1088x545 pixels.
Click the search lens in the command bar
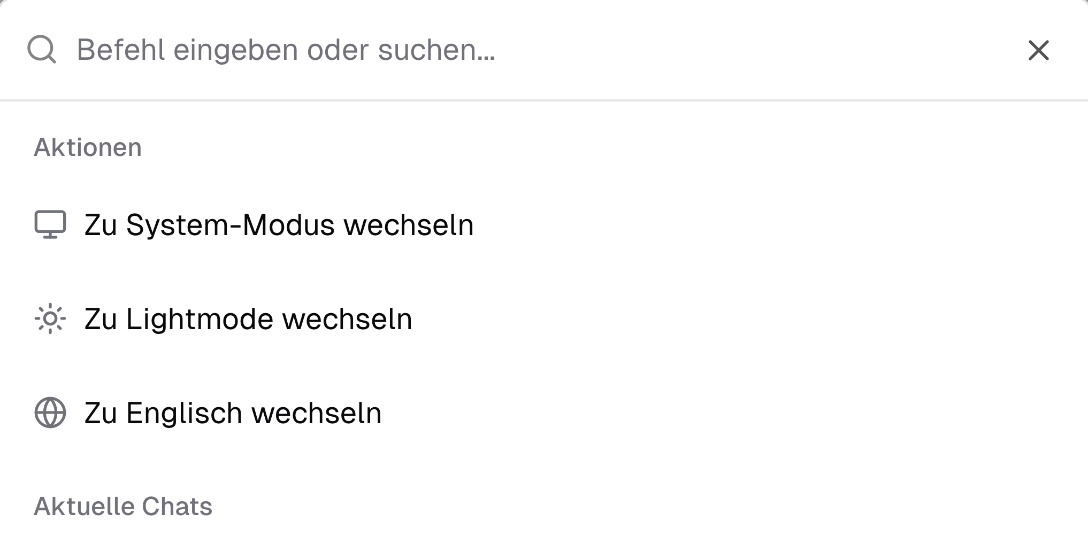tap(42, 50)
